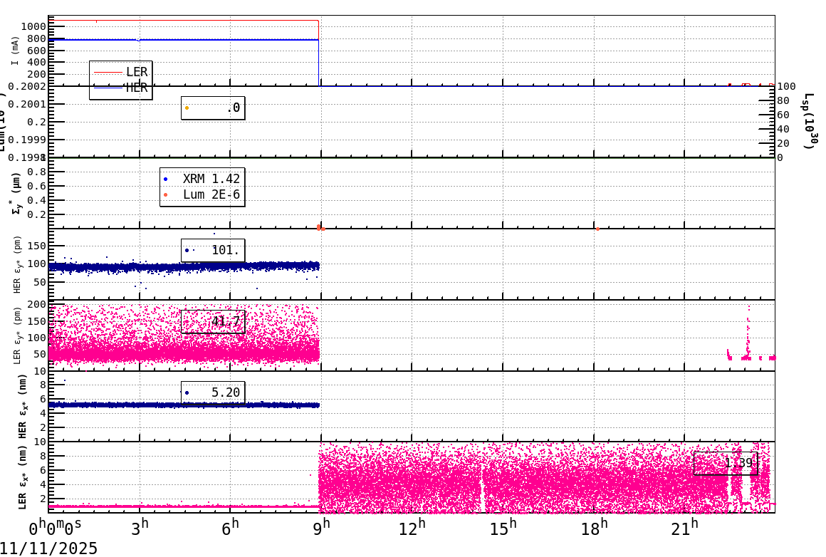The height and width of the screenshot is (557, 826).
Task: Click the 21h time axis label
Action: point(685,528)
